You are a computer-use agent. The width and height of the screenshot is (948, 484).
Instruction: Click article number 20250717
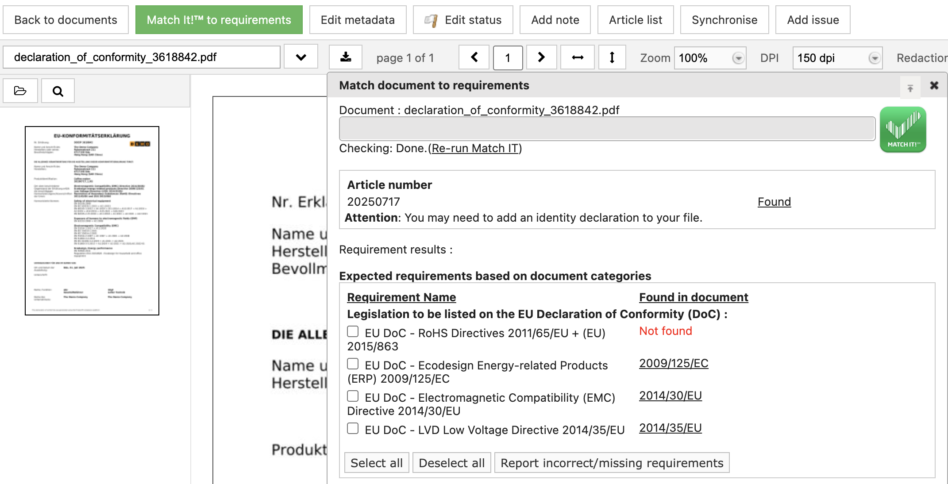coord(374,202)
